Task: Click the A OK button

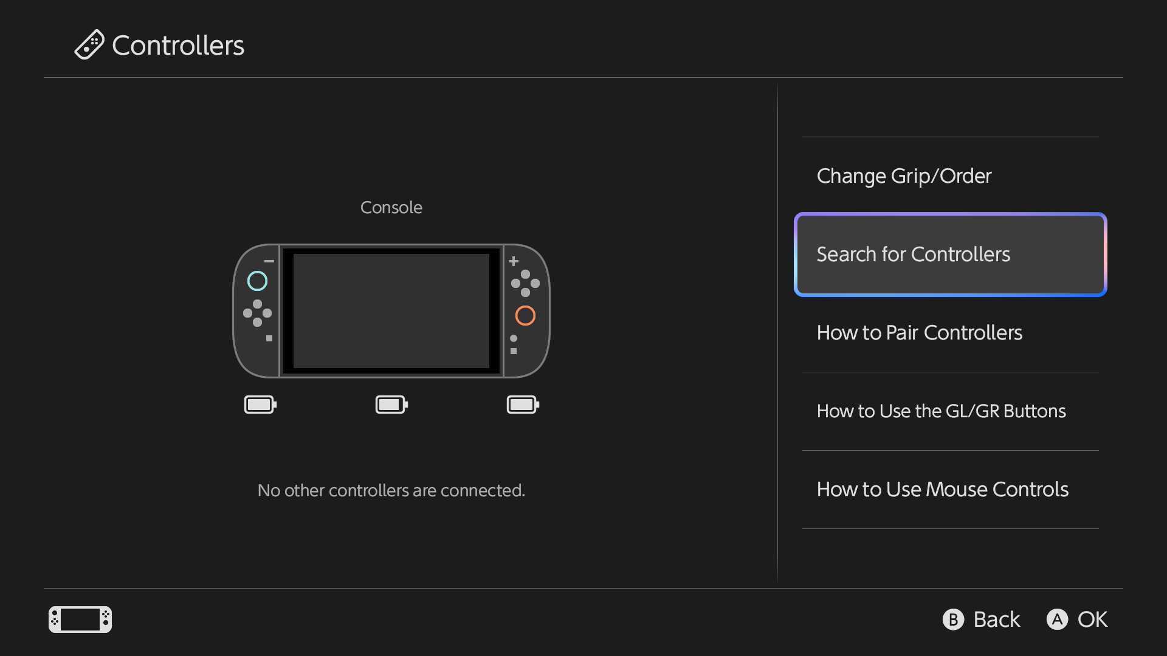Action: [1077, 620]
